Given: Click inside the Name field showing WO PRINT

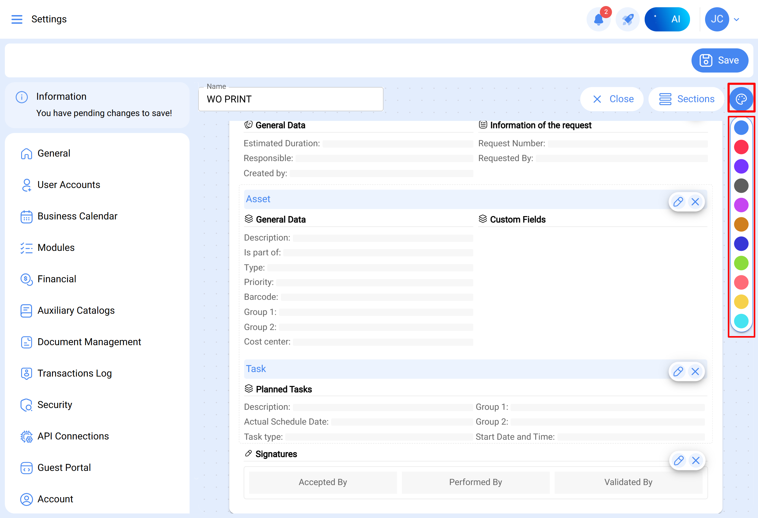Looking at the screenshot, I should click(291, 99).
